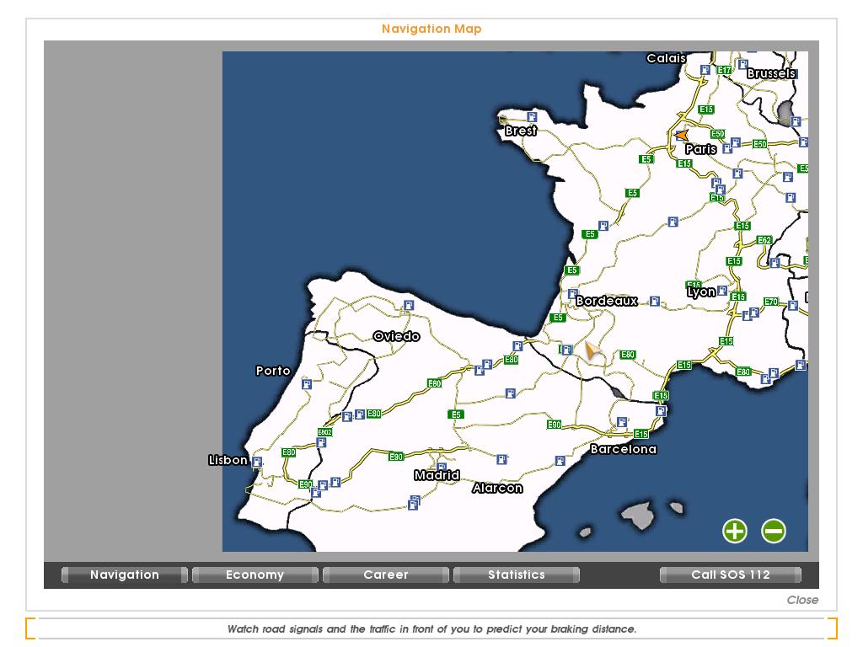Select gas station icon right of Bordeaux label

655,301
